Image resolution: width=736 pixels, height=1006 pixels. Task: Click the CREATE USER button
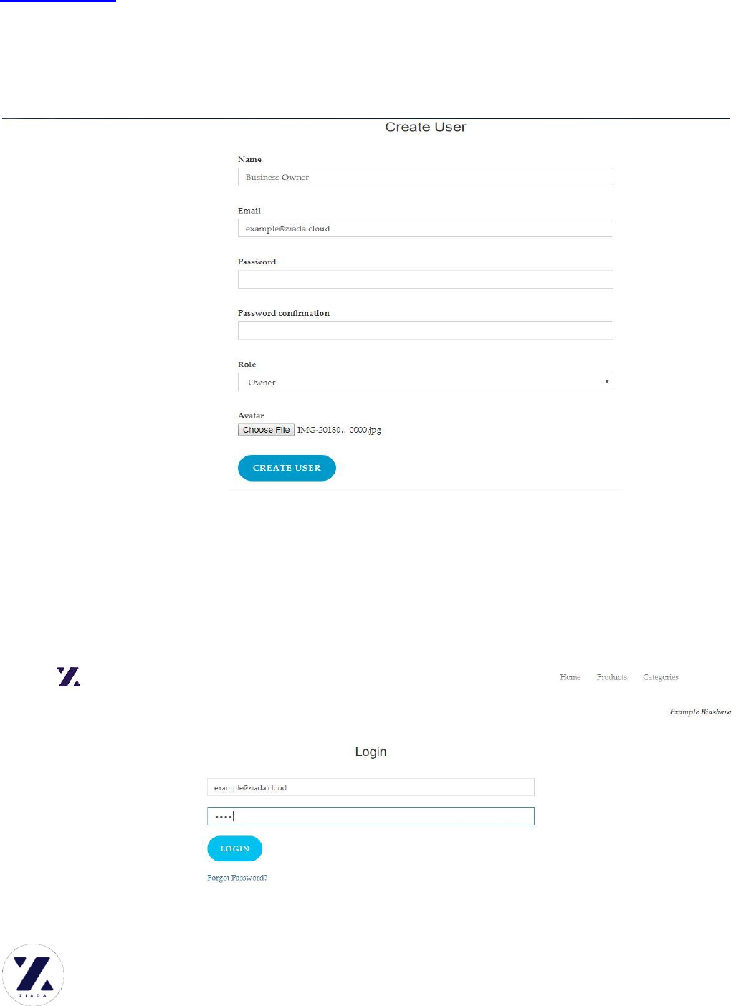pos(287,468)
